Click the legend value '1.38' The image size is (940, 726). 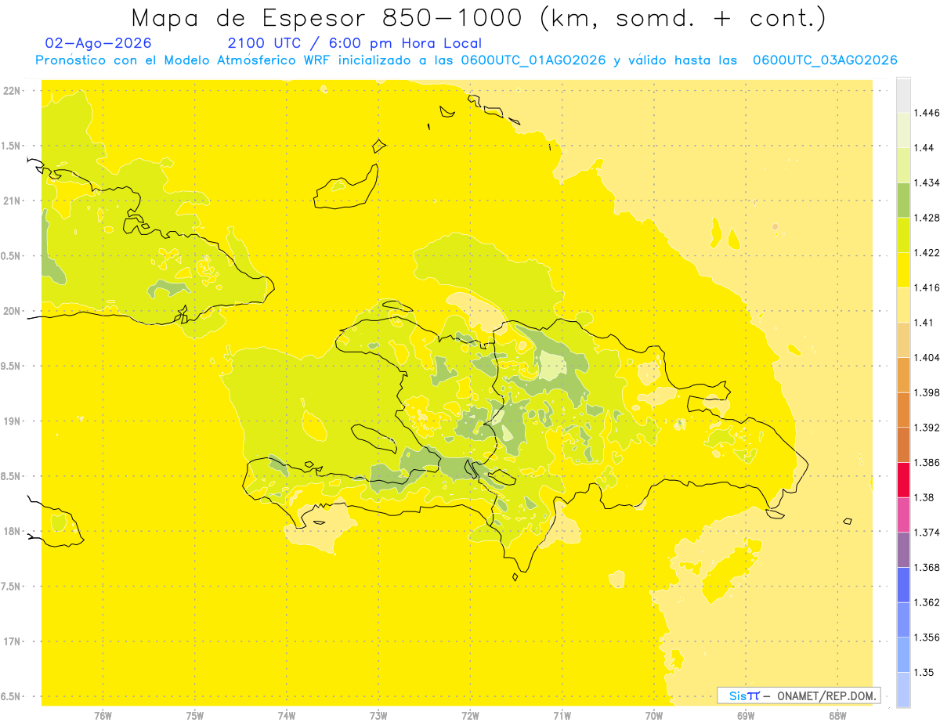tap(924, 497)
